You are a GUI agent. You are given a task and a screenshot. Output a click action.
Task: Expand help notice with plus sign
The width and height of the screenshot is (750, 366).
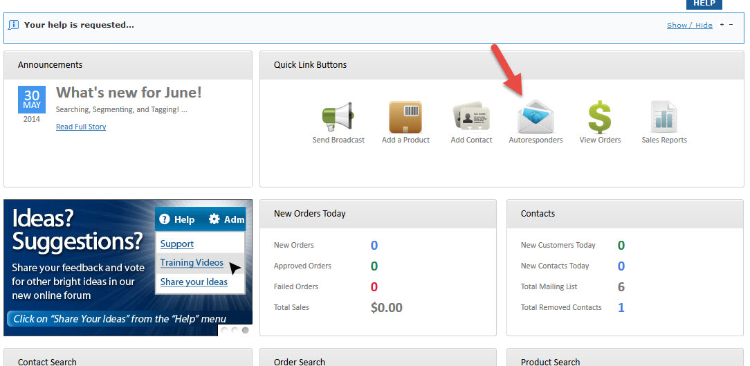722,25
